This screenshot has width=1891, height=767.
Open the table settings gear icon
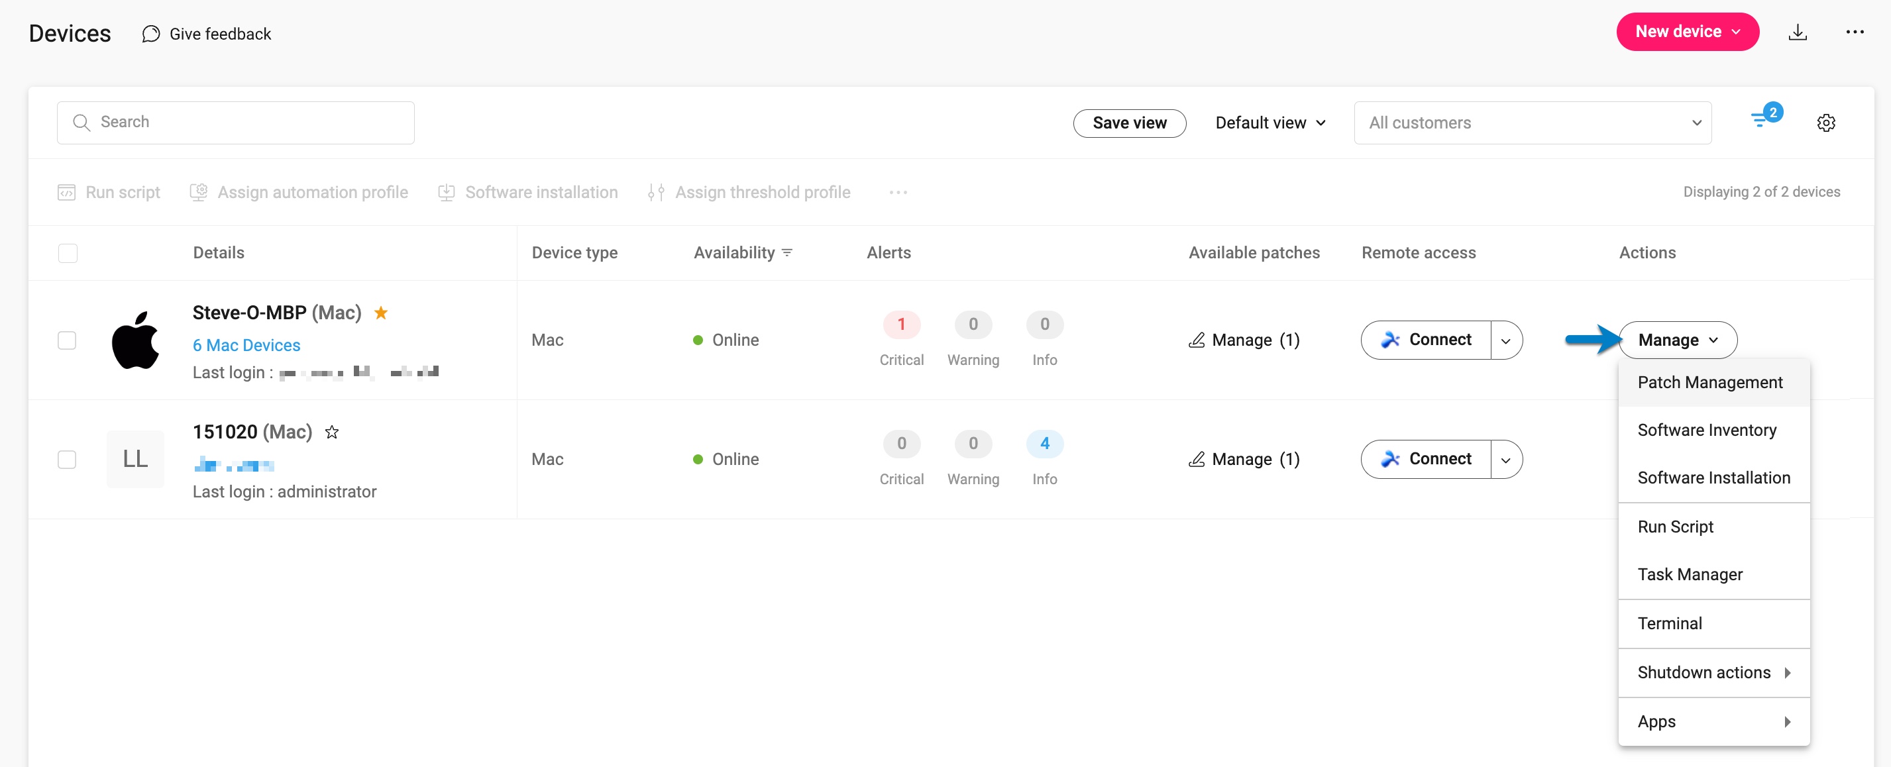pos(1825,123)
